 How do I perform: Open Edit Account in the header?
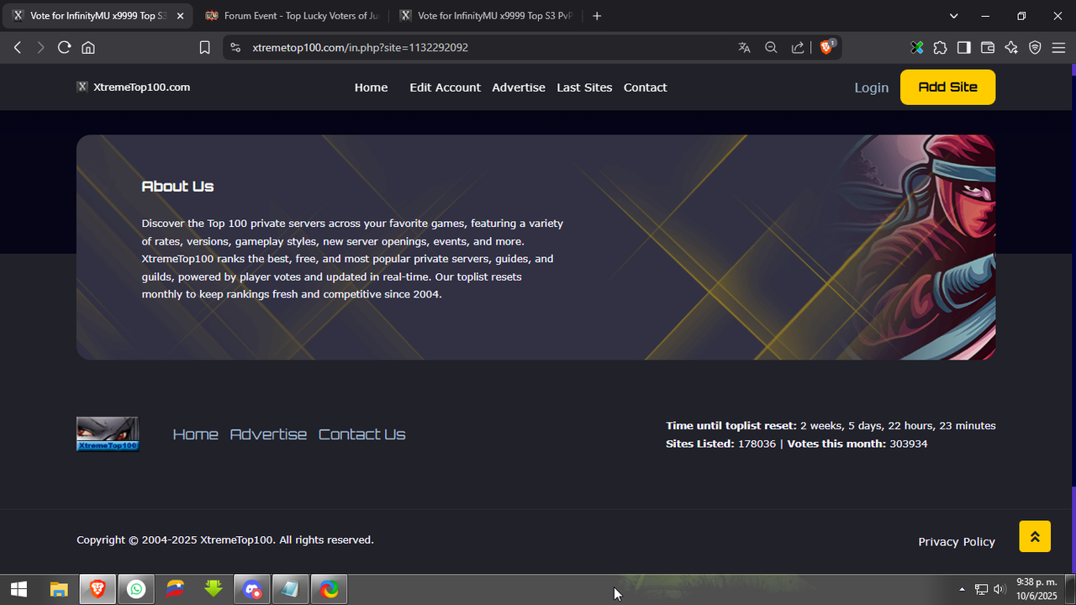pos(445,87)
